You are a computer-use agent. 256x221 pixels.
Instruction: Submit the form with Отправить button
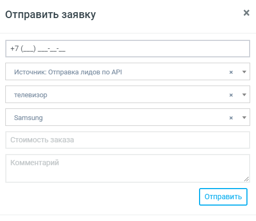223,197
